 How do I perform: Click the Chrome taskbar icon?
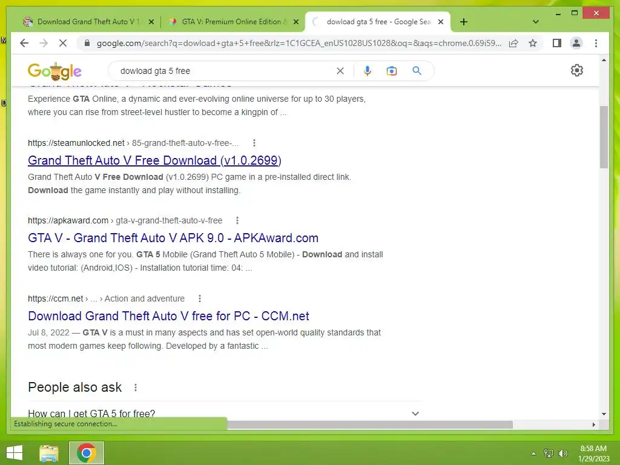(x=87, y=453)
